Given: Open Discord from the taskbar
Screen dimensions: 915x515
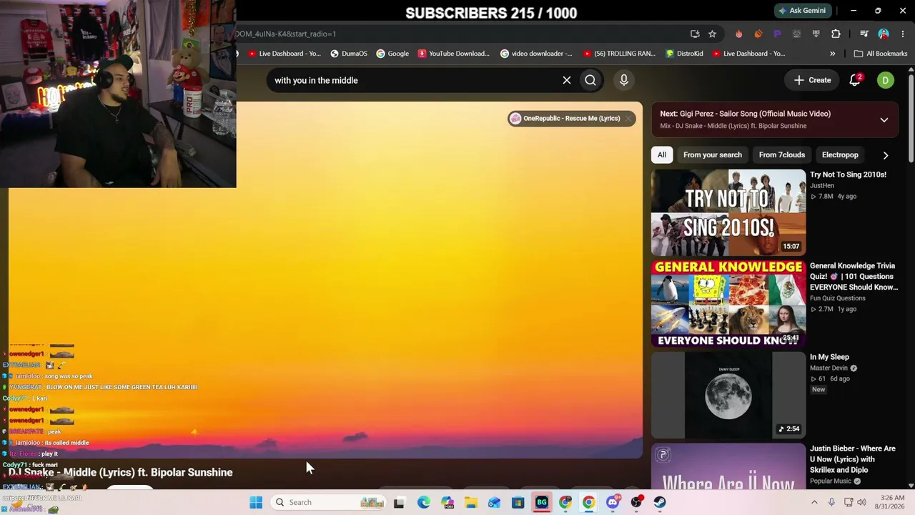Looking at the screenshot, I should click(x=612, y=502).
